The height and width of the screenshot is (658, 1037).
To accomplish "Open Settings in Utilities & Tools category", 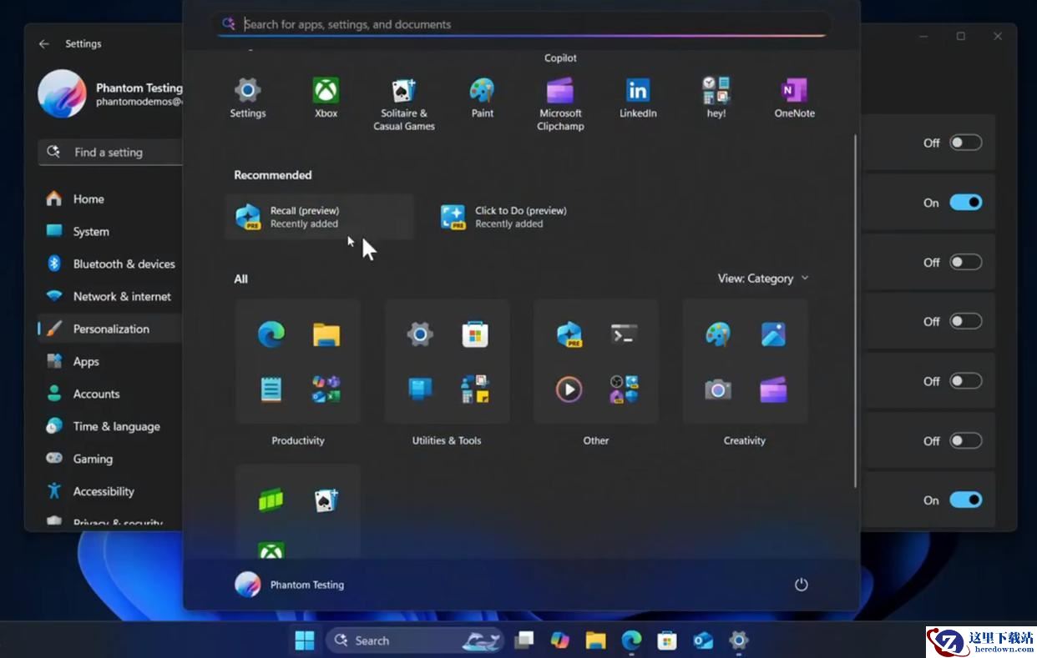I will click(419, 334).
